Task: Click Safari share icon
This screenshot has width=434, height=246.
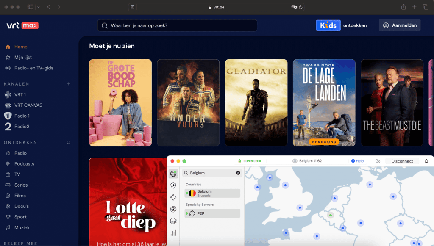Action: pyautogui.click(x=403, y=7)
